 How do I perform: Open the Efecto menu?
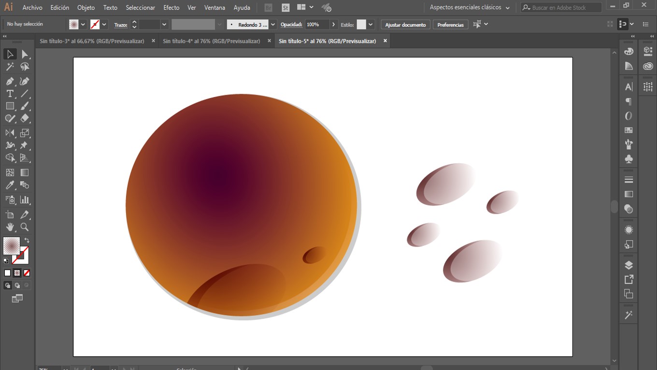[x=171, y=8]
